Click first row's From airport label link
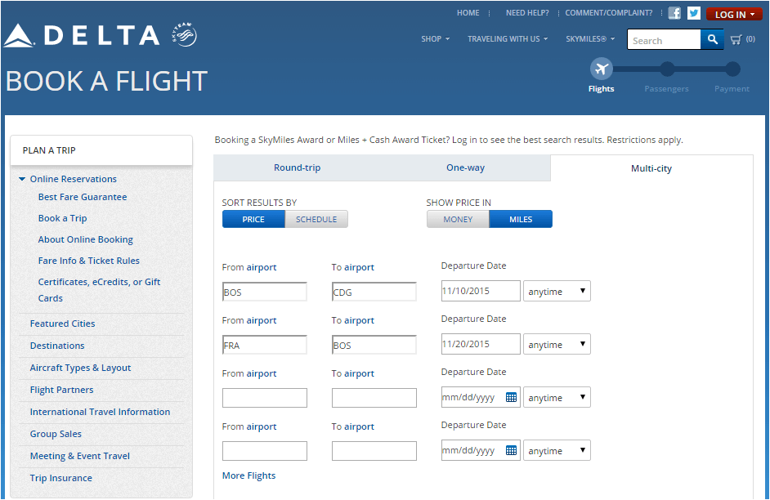The image size is (770, 500). tap(262, 267)
